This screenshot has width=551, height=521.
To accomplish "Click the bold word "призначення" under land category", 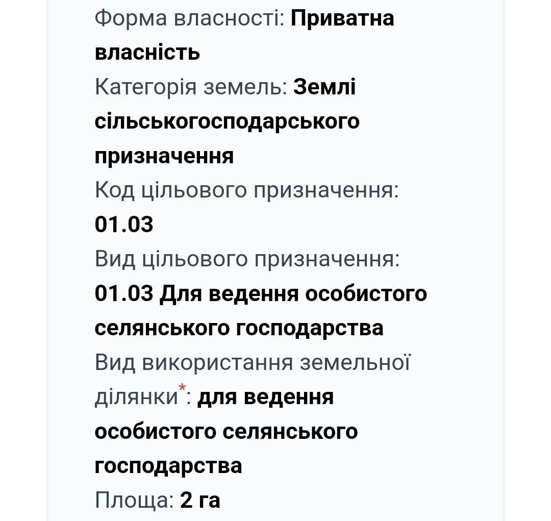I will [164, 156].
